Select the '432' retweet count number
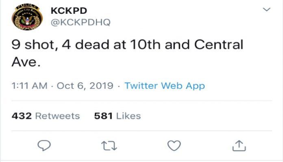This screenshot has width=283, height=162. 22,116
